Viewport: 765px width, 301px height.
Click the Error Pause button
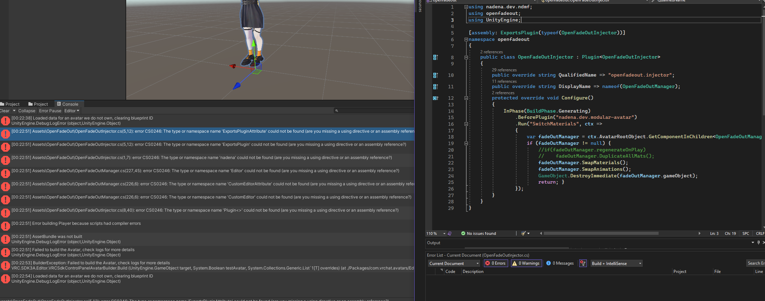coord(50,111)
